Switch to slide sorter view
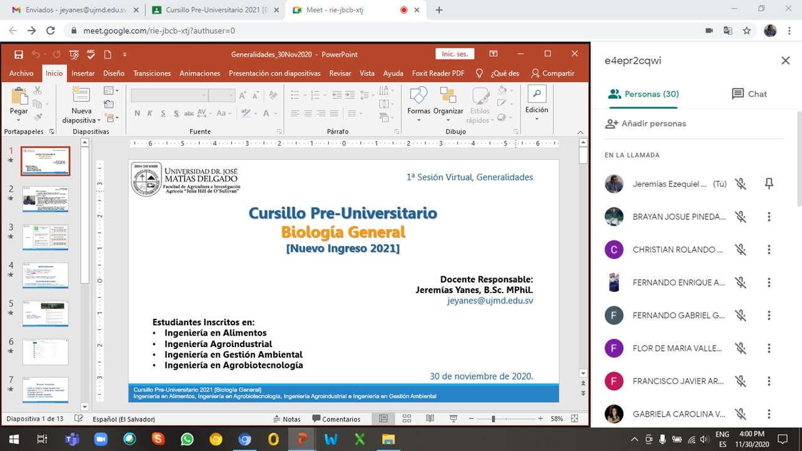This screenshot has height=451, width=802. click(x=407, y=418)
